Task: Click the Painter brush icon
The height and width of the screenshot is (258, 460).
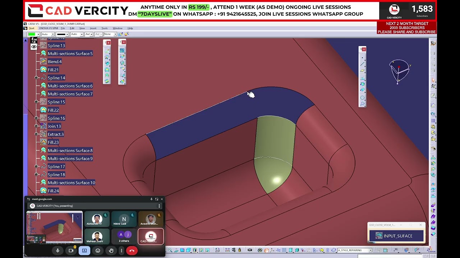Action: tap(121, 34)
